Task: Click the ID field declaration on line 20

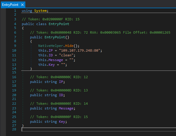Action: (61, 95)
